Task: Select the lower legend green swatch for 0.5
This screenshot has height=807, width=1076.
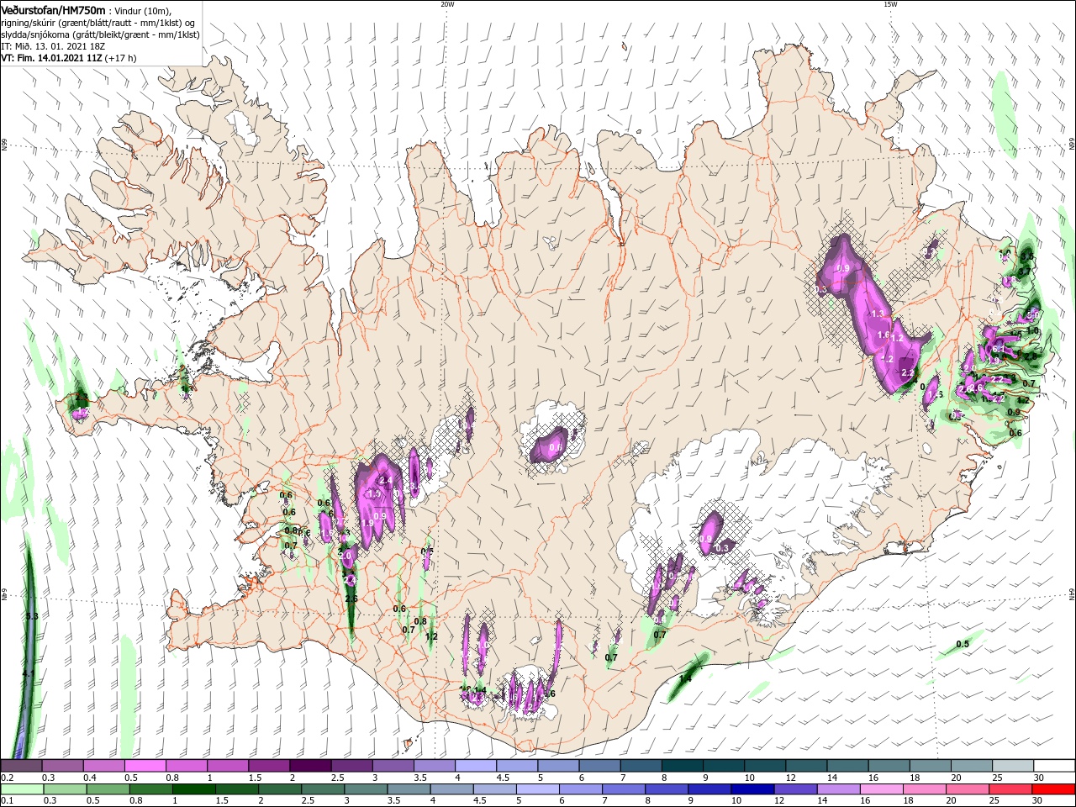Action: pyautogui.click(x=108, y=789)
